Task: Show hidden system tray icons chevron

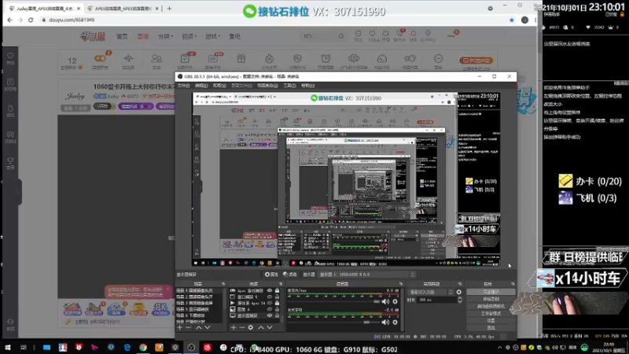Action: tap(500, 348)
